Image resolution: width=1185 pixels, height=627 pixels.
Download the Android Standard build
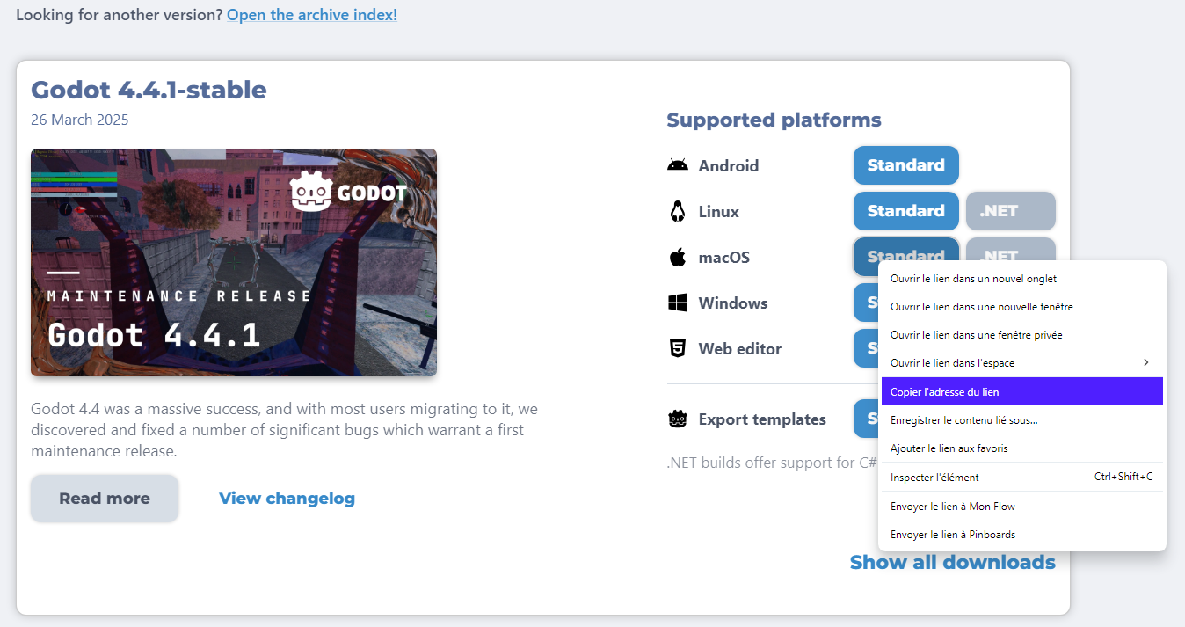(905, 165)
